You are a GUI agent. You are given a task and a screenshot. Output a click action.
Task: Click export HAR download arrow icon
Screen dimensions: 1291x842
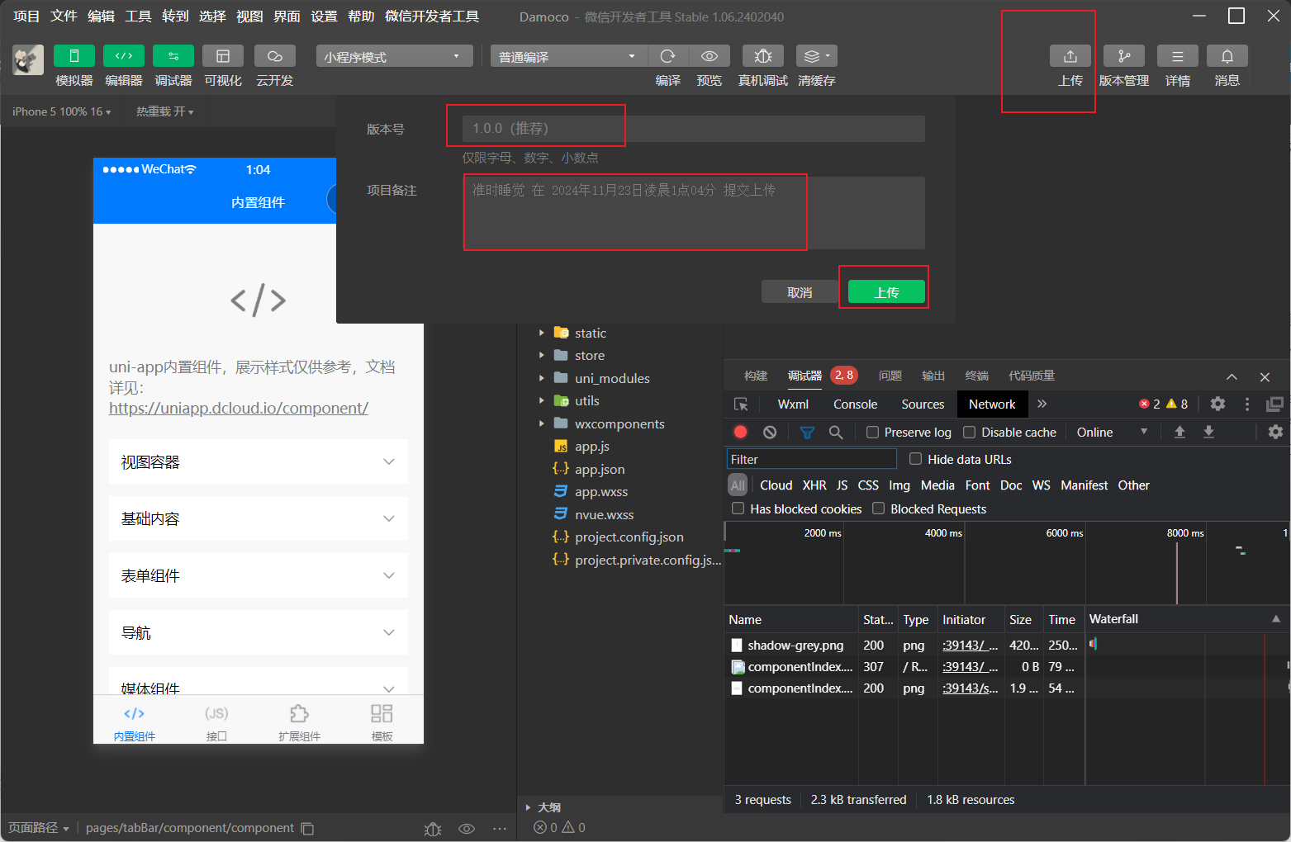point(1208,432)
